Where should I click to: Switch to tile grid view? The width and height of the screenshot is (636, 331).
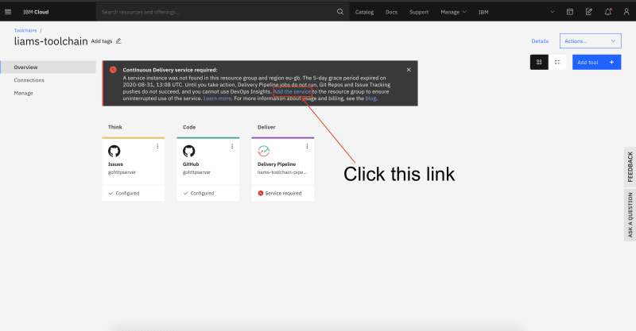pos(539,62)
